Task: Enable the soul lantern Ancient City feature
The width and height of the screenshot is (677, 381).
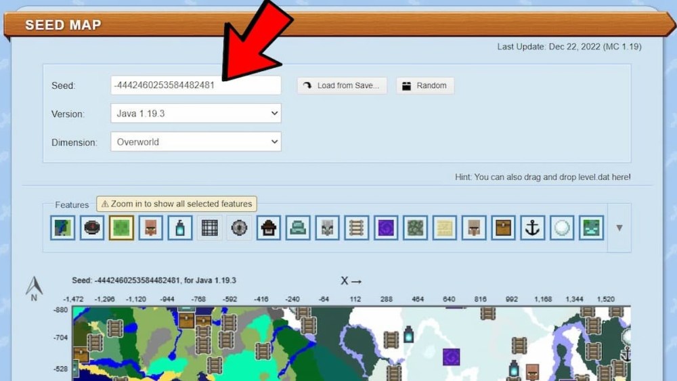Action: coord(180,228)
